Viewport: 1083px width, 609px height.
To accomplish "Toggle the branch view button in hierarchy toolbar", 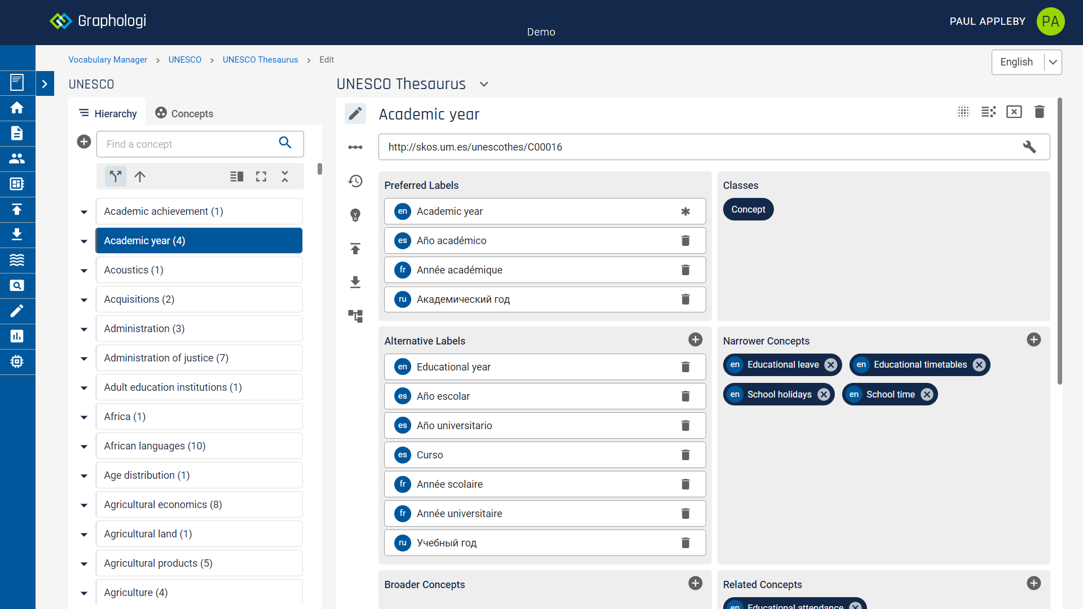I will point(116,176).
